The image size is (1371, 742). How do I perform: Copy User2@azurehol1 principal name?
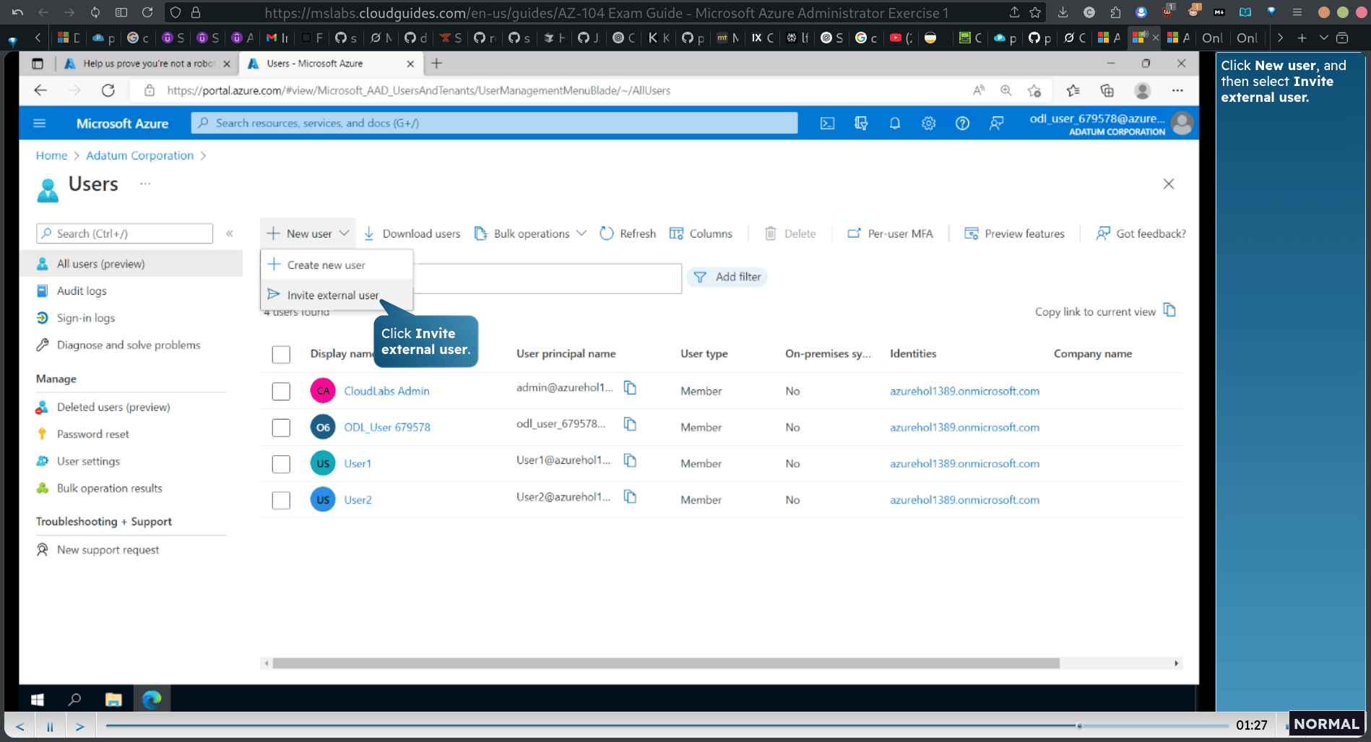tap(630, 496)
